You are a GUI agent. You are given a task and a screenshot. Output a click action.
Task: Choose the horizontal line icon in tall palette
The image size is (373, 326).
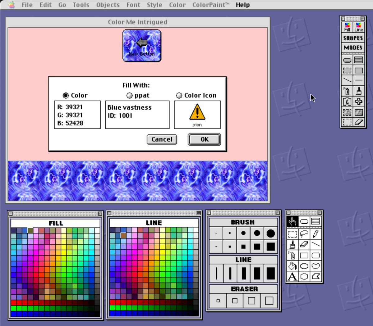[359, 80]
